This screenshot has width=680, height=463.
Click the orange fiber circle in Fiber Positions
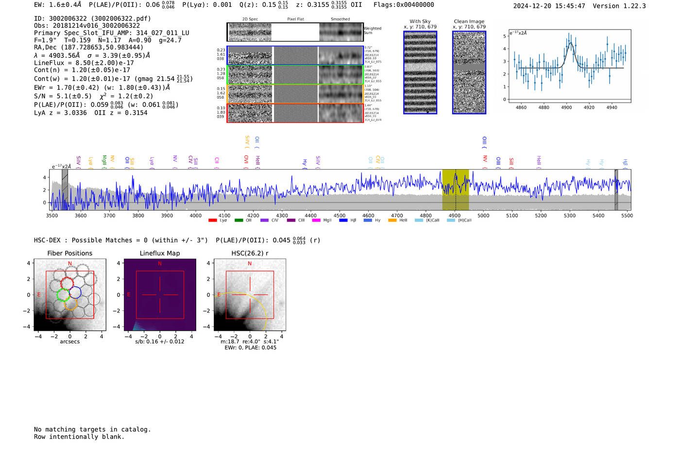pos(70,304)
